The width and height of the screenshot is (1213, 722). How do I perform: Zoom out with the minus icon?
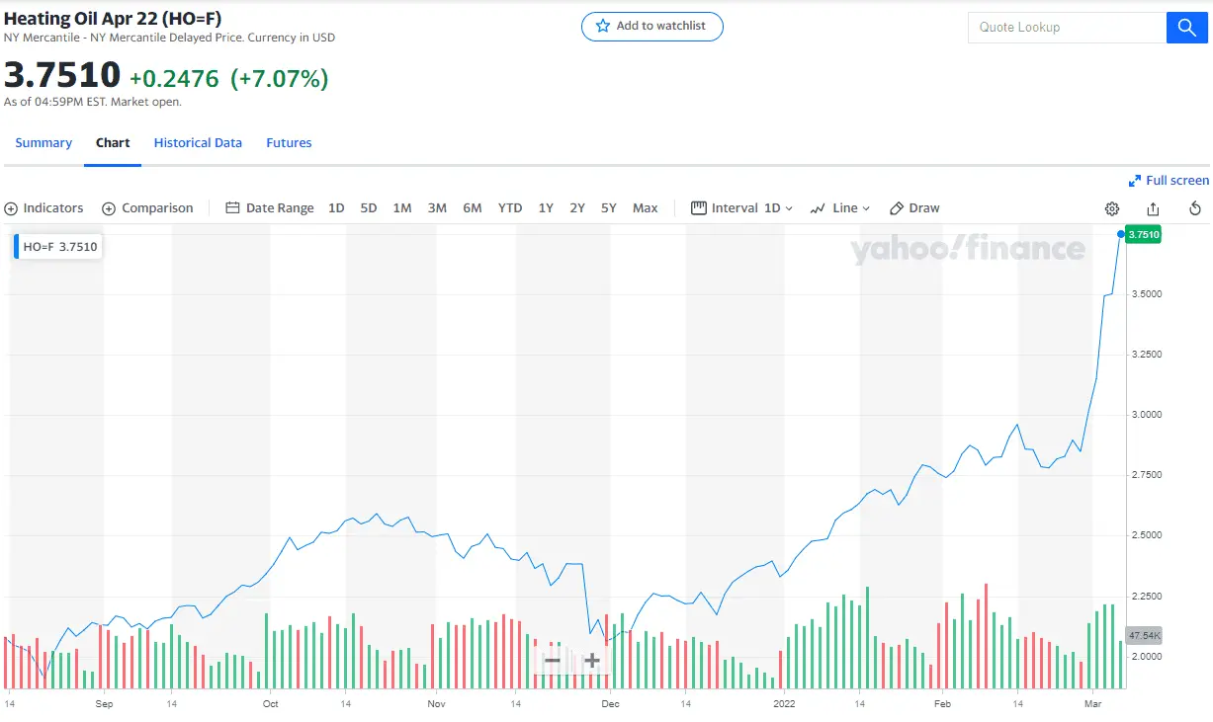553,660
